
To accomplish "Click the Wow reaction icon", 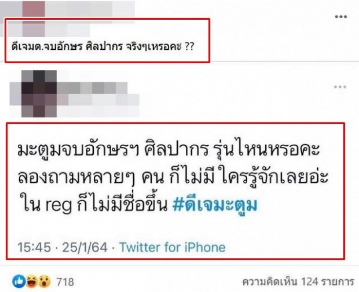I will (x=44, y=281).
